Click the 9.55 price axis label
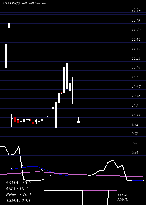The width and height of the screenshot is (146, 205). 135,143
